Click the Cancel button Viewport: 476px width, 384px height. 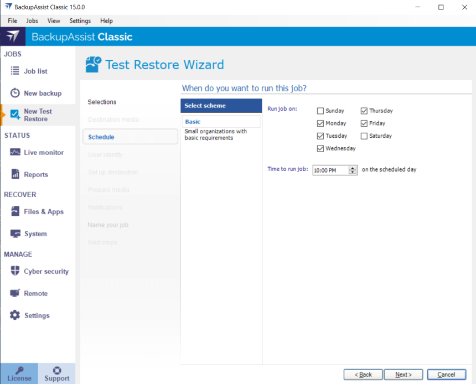point(446,375)
